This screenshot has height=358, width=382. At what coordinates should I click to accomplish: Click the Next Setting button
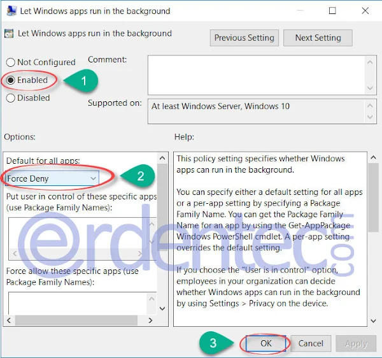pyautogui.click(x=318, y=38)
